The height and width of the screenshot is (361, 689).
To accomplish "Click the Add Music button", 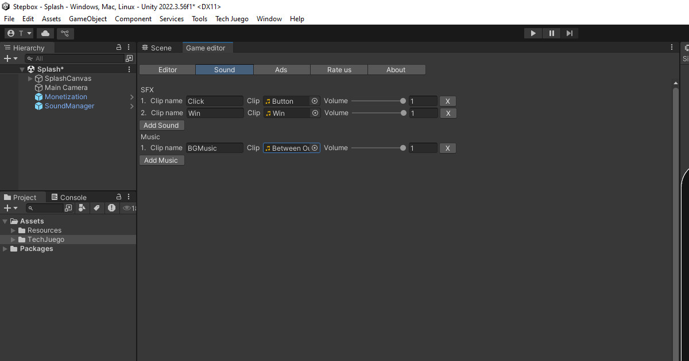I will [161, 160].
